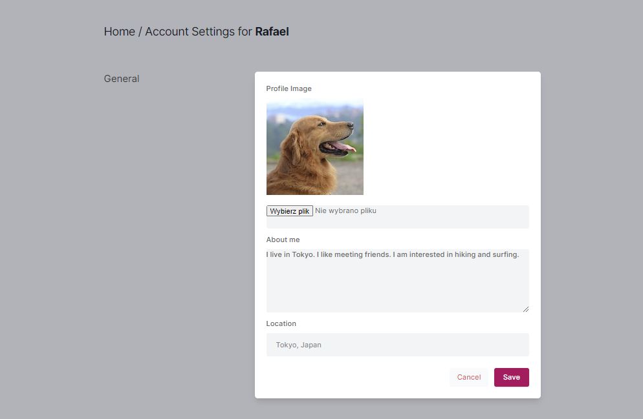Select the General menu item
The image size is (643, 419).
121,78
